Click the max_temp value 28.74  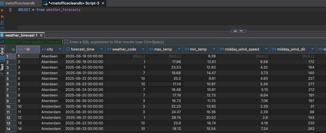coord(165,118)
